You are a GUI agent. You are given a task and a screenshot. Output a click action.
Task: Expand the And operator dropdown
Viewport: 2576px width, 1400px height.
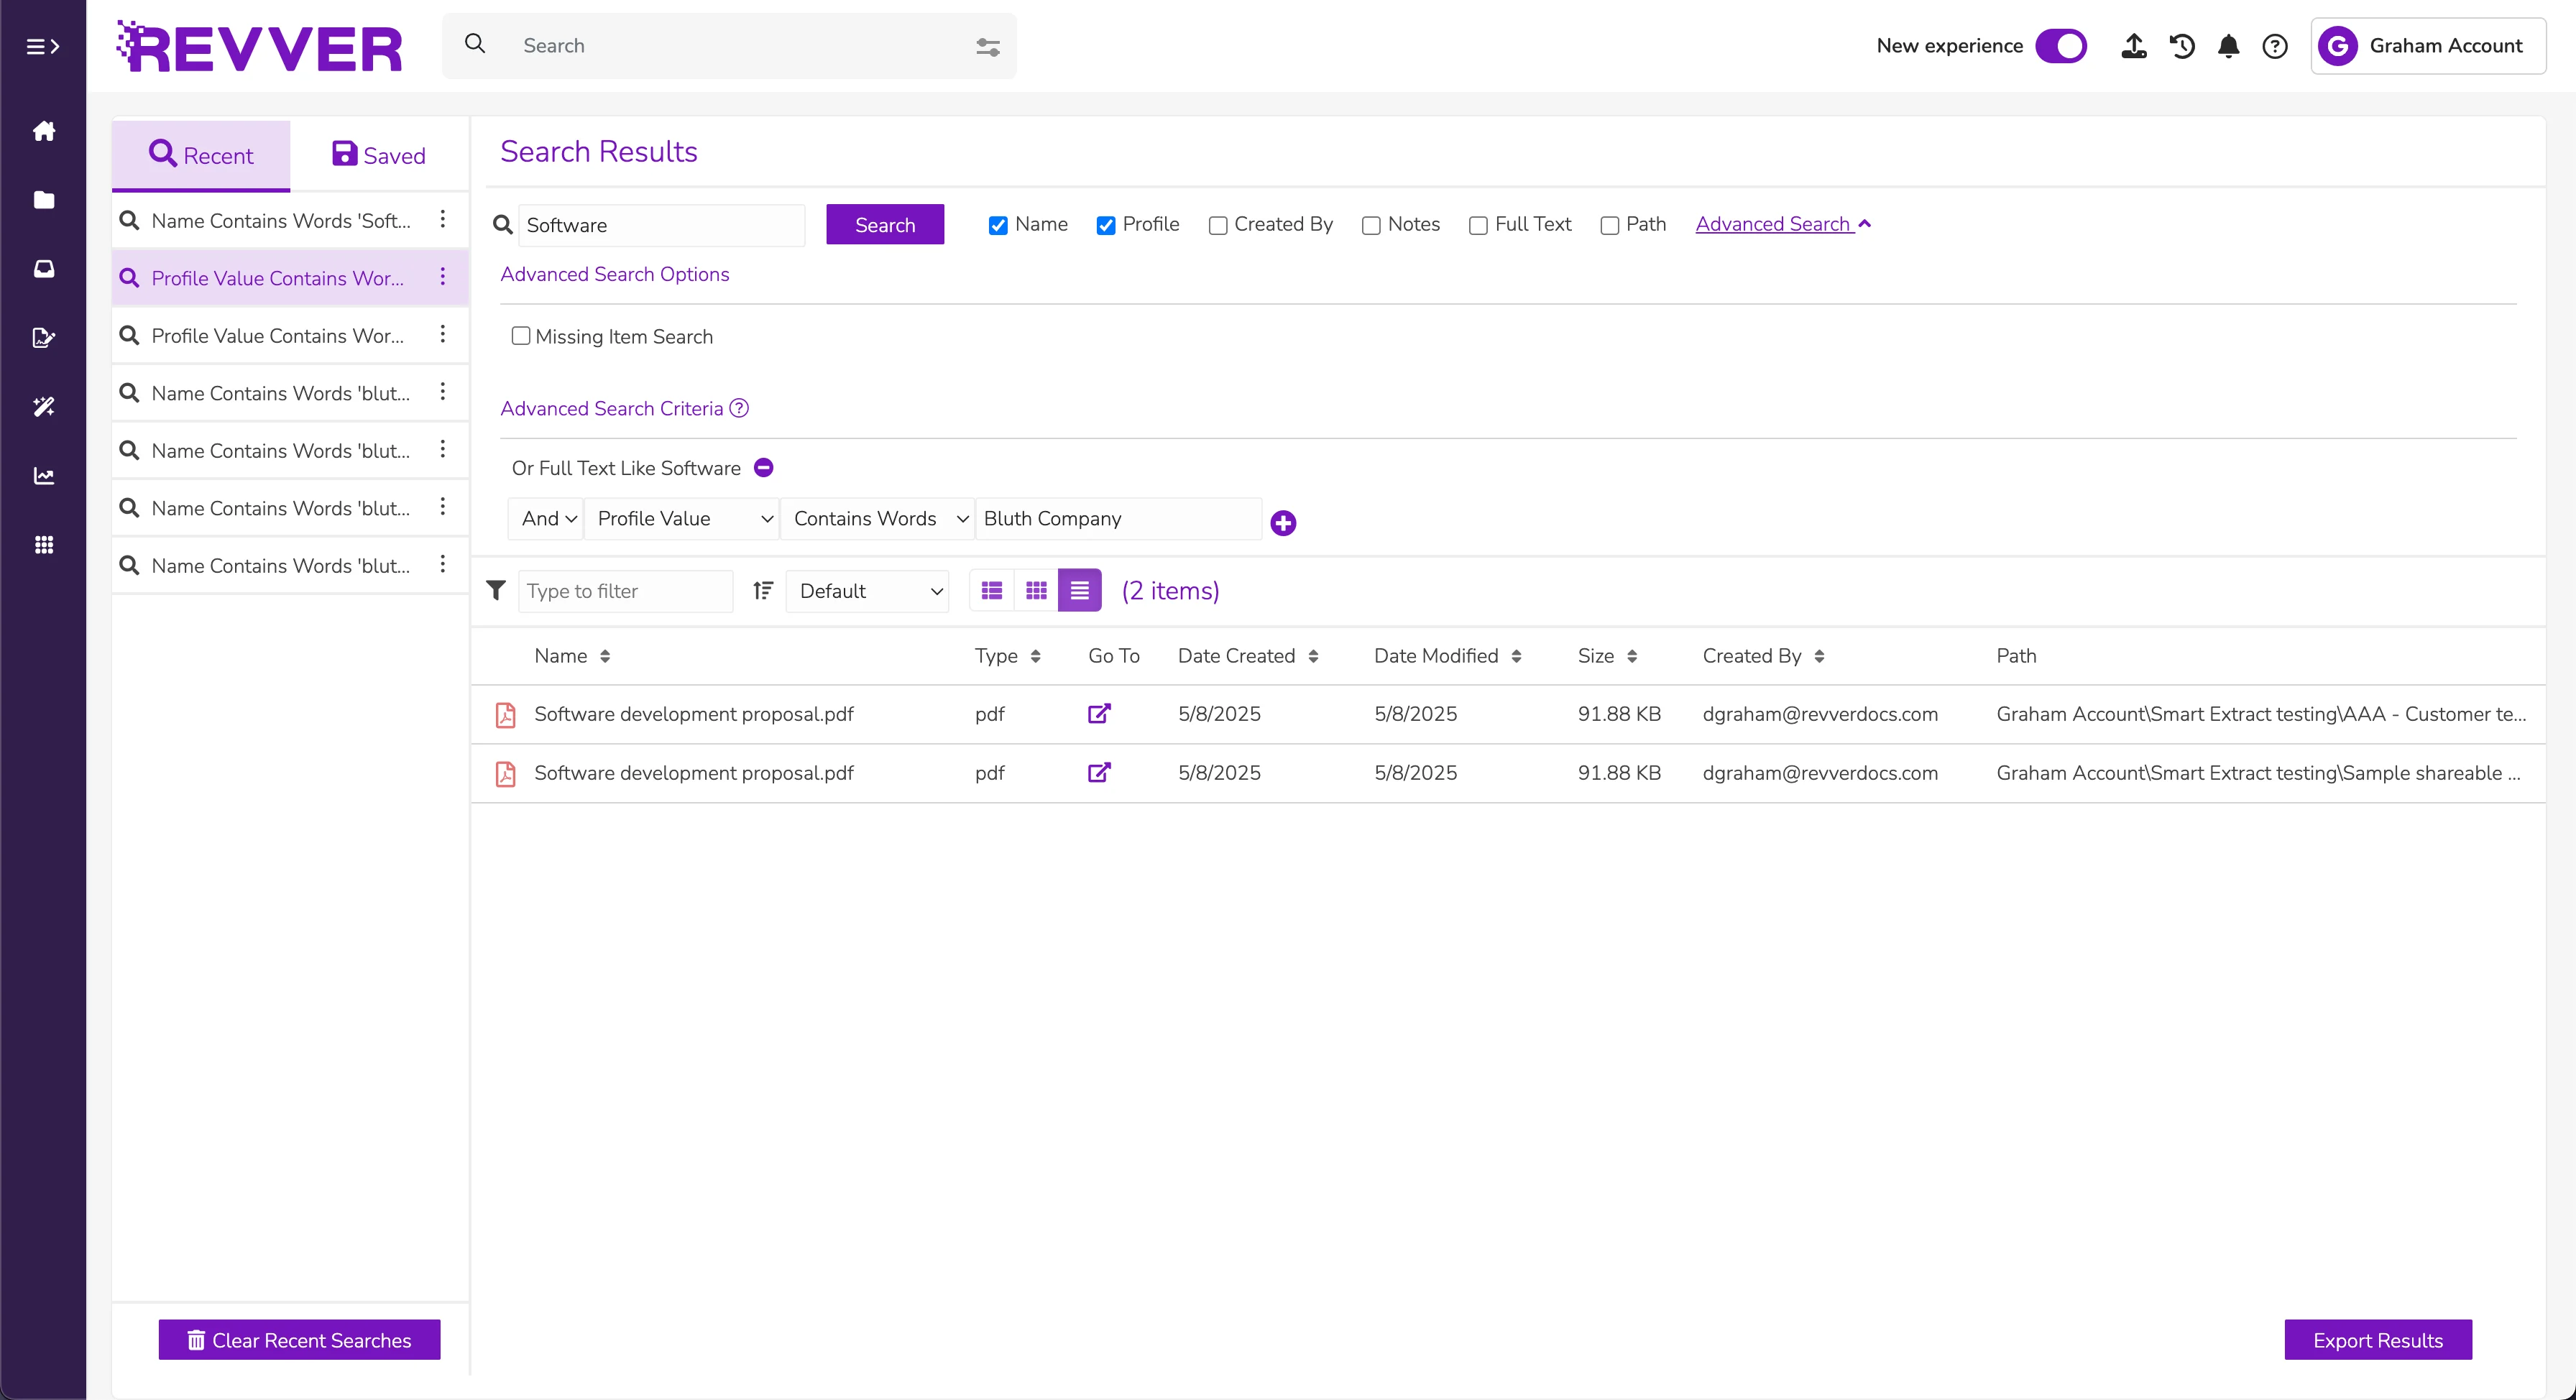(547, 519)
